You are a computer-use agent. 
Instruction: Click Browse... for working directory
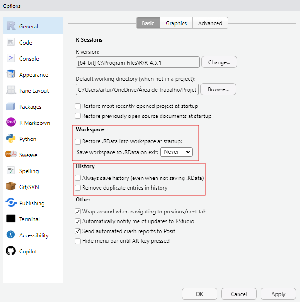click(218, 89)
